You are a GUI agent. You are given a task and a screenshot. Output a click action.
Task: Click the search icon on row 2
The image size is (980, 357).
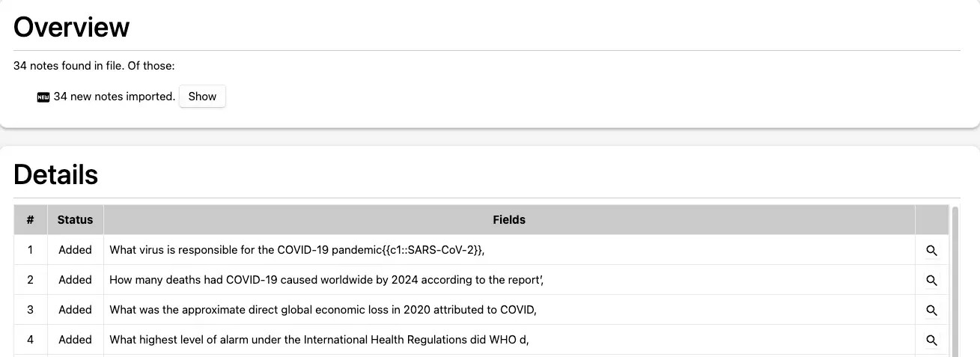point(931,281)
